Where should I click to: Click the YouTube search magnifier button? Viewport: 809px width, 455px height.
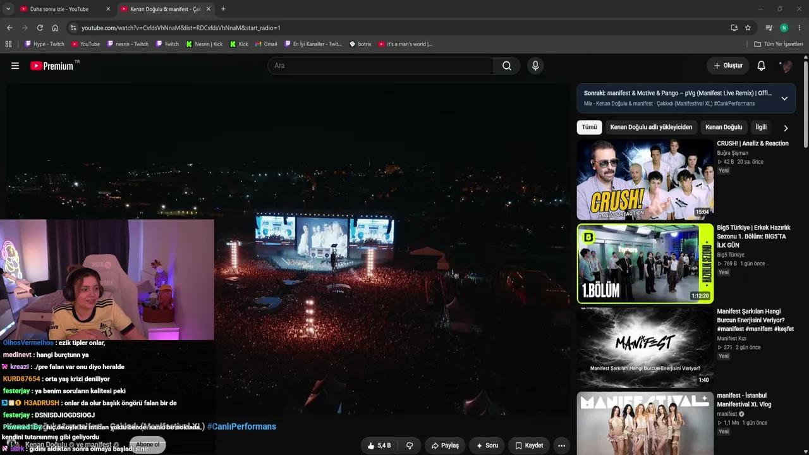tap(507, 66)
